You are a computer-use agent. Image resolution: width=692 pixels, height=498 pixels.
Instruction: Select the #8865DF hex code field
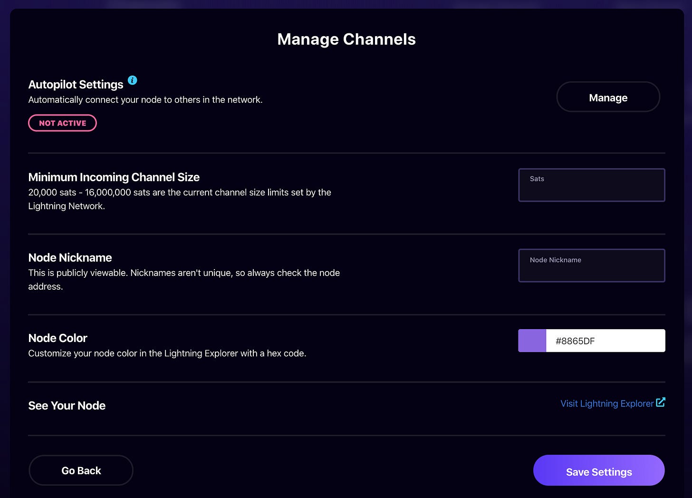pos(605,341)
